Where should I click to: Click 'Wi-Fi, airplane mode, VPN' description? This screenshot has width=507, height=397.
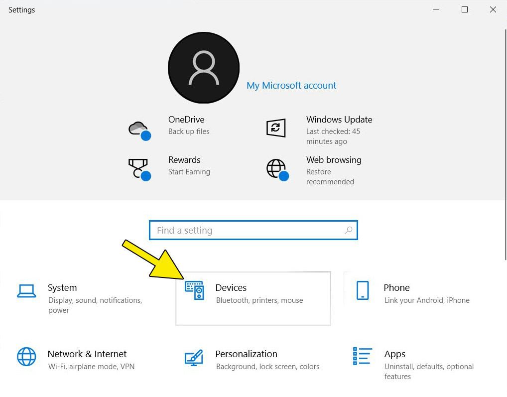pos(91,367)
